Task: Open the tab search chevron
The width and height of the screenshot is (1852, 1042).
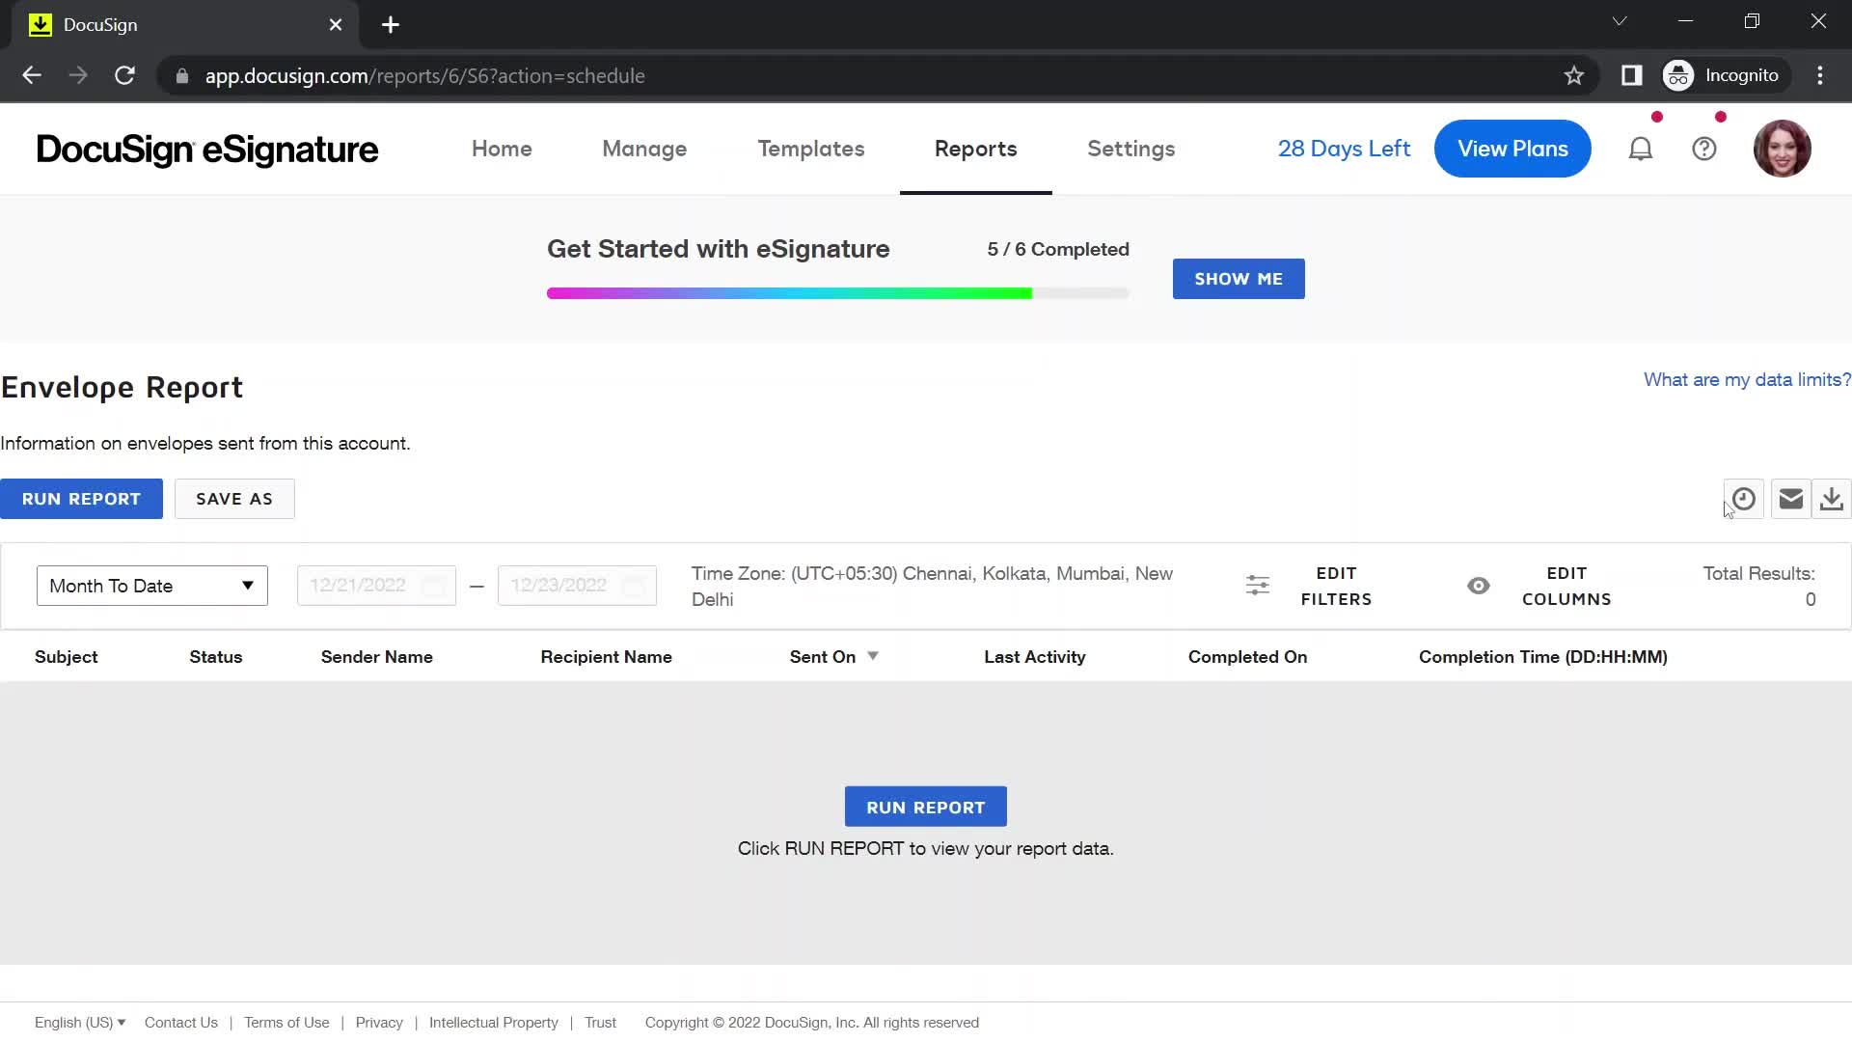Action: point(1620,21)
